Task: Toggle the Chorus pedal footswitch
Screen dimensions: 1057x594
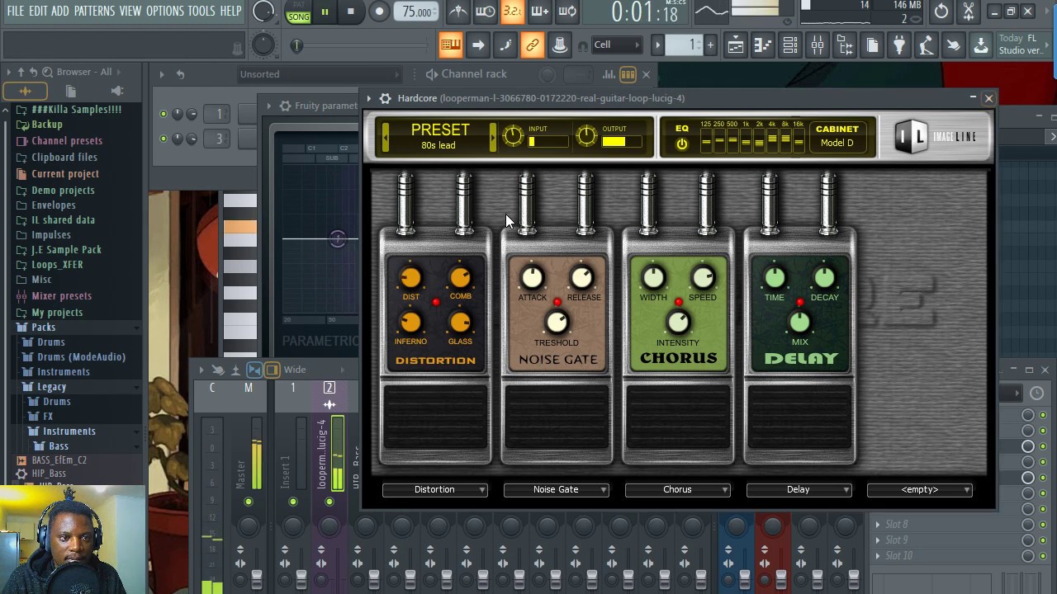Action: pyautogui.click(x=678, y=417)
